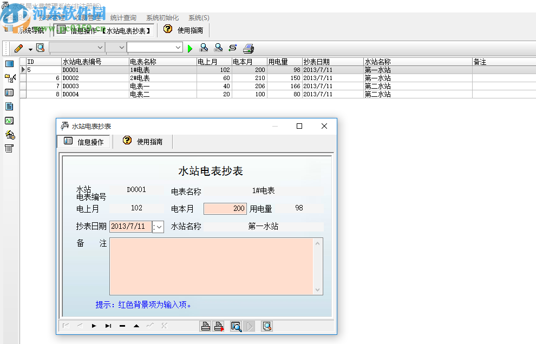
Task: Click the pencil edit icon in toolbar
Action: [x=18, y=48]
